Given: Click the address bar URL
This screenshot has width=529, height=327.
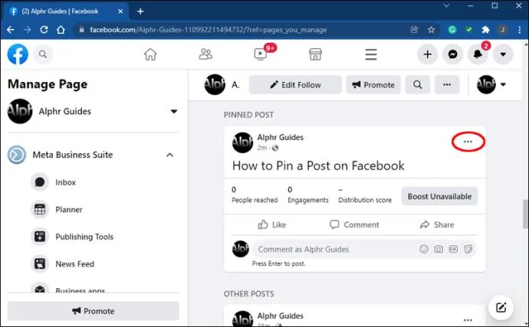Looking at the screenshot, I should [208, 30].
